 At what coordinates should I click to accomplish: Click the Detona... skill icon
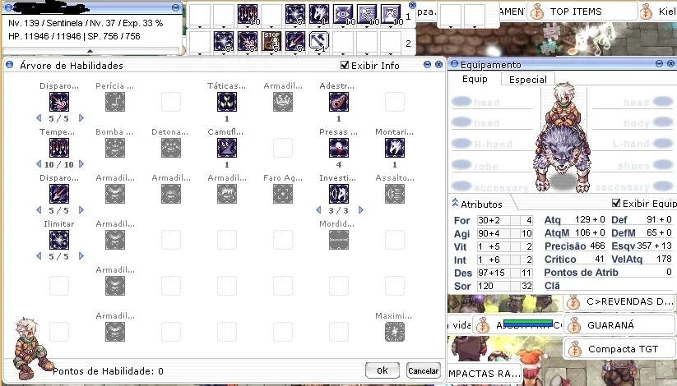[171, 148]
